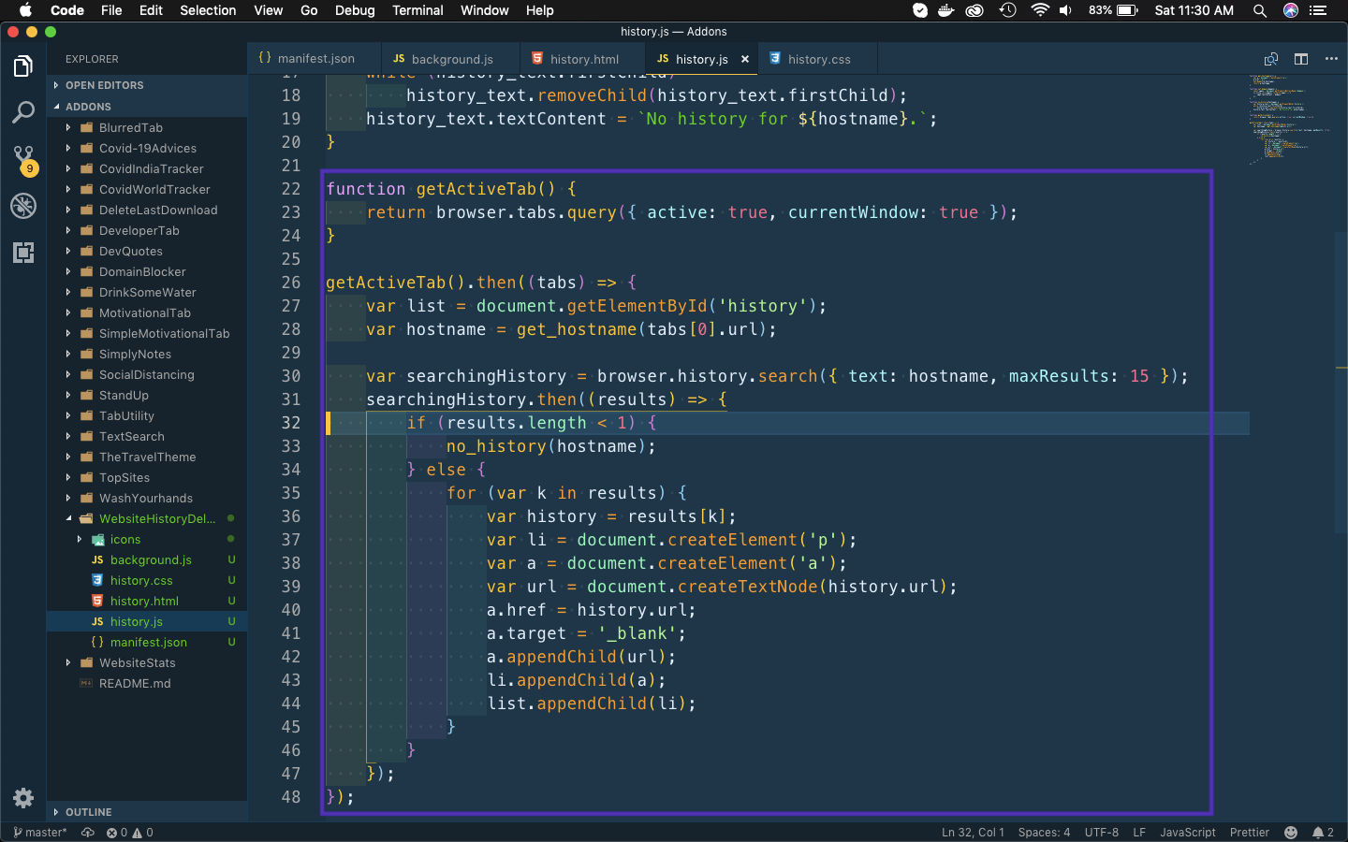Screen dimensions: 1348x842
Task: Open the Wi-Fi menu in menu bar
Action: pyautogui.click(x=1040, y=10)
